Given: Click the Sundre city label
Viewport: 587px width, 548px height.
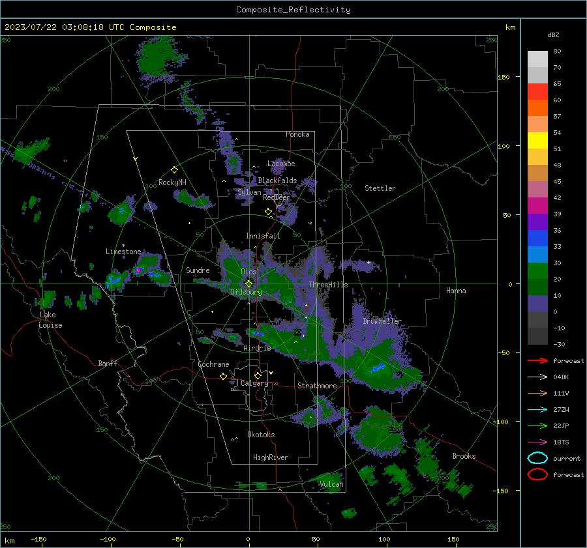Looking at the screenshot, I should (198, 270).
